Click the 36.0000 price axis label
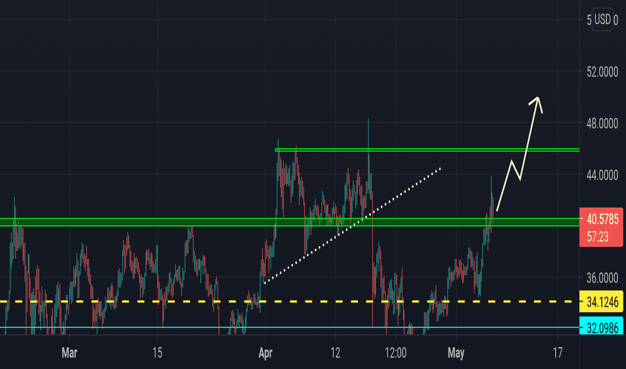This screenshot has height=369, width=626. tap(602, 278)
